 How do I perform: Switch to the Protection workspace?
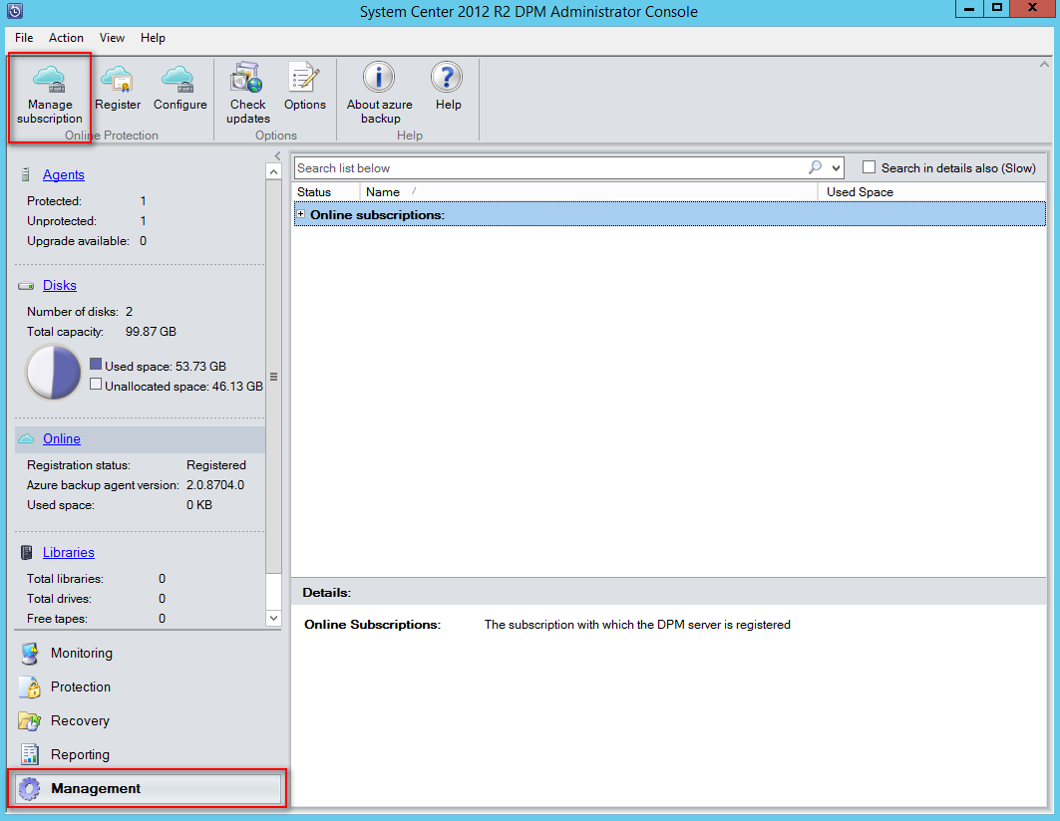tap(148, 687)
